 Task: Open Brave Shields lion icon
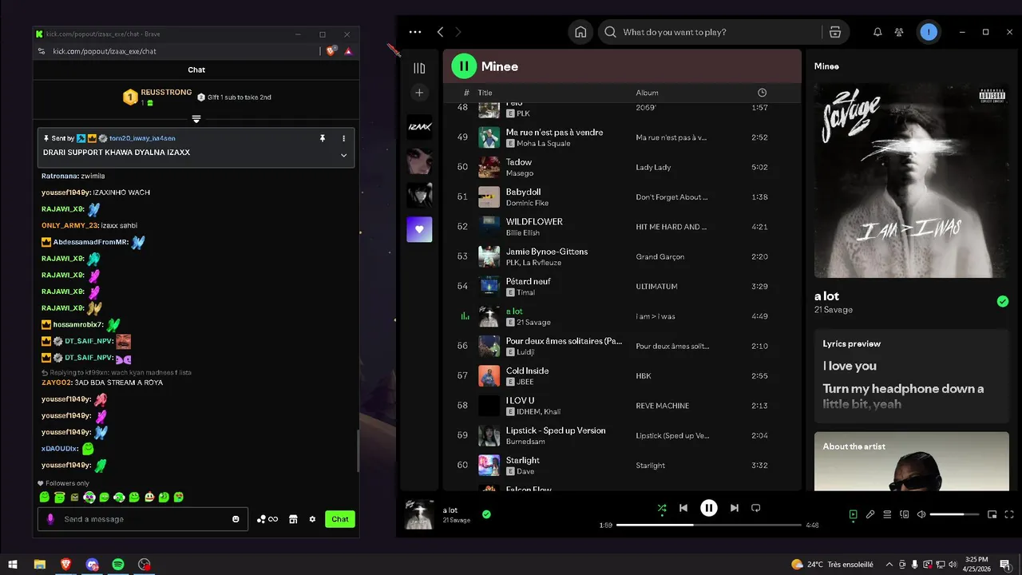coord(331,51)
